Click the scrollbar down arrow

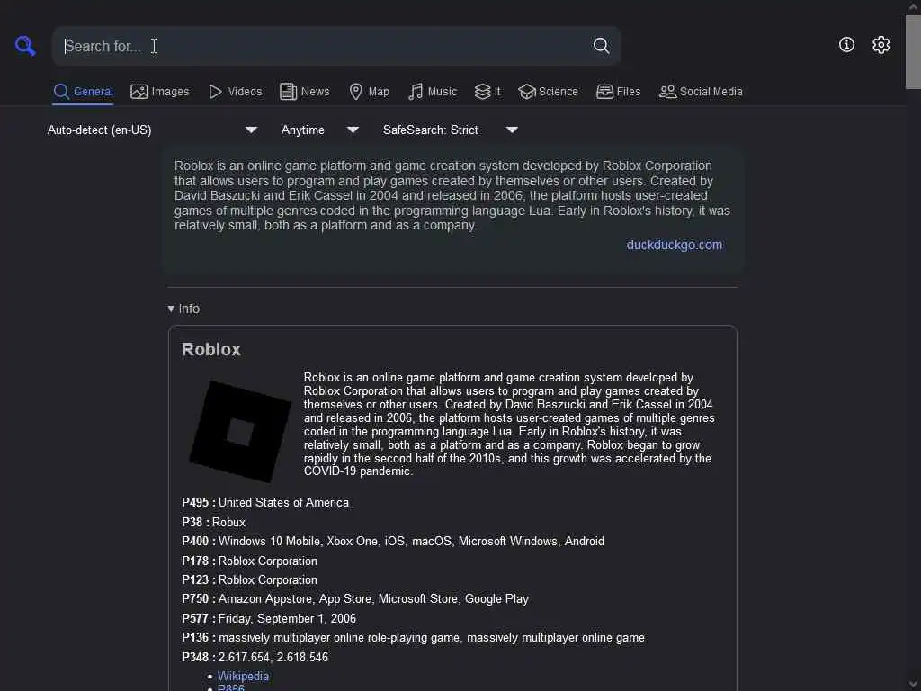913,685
